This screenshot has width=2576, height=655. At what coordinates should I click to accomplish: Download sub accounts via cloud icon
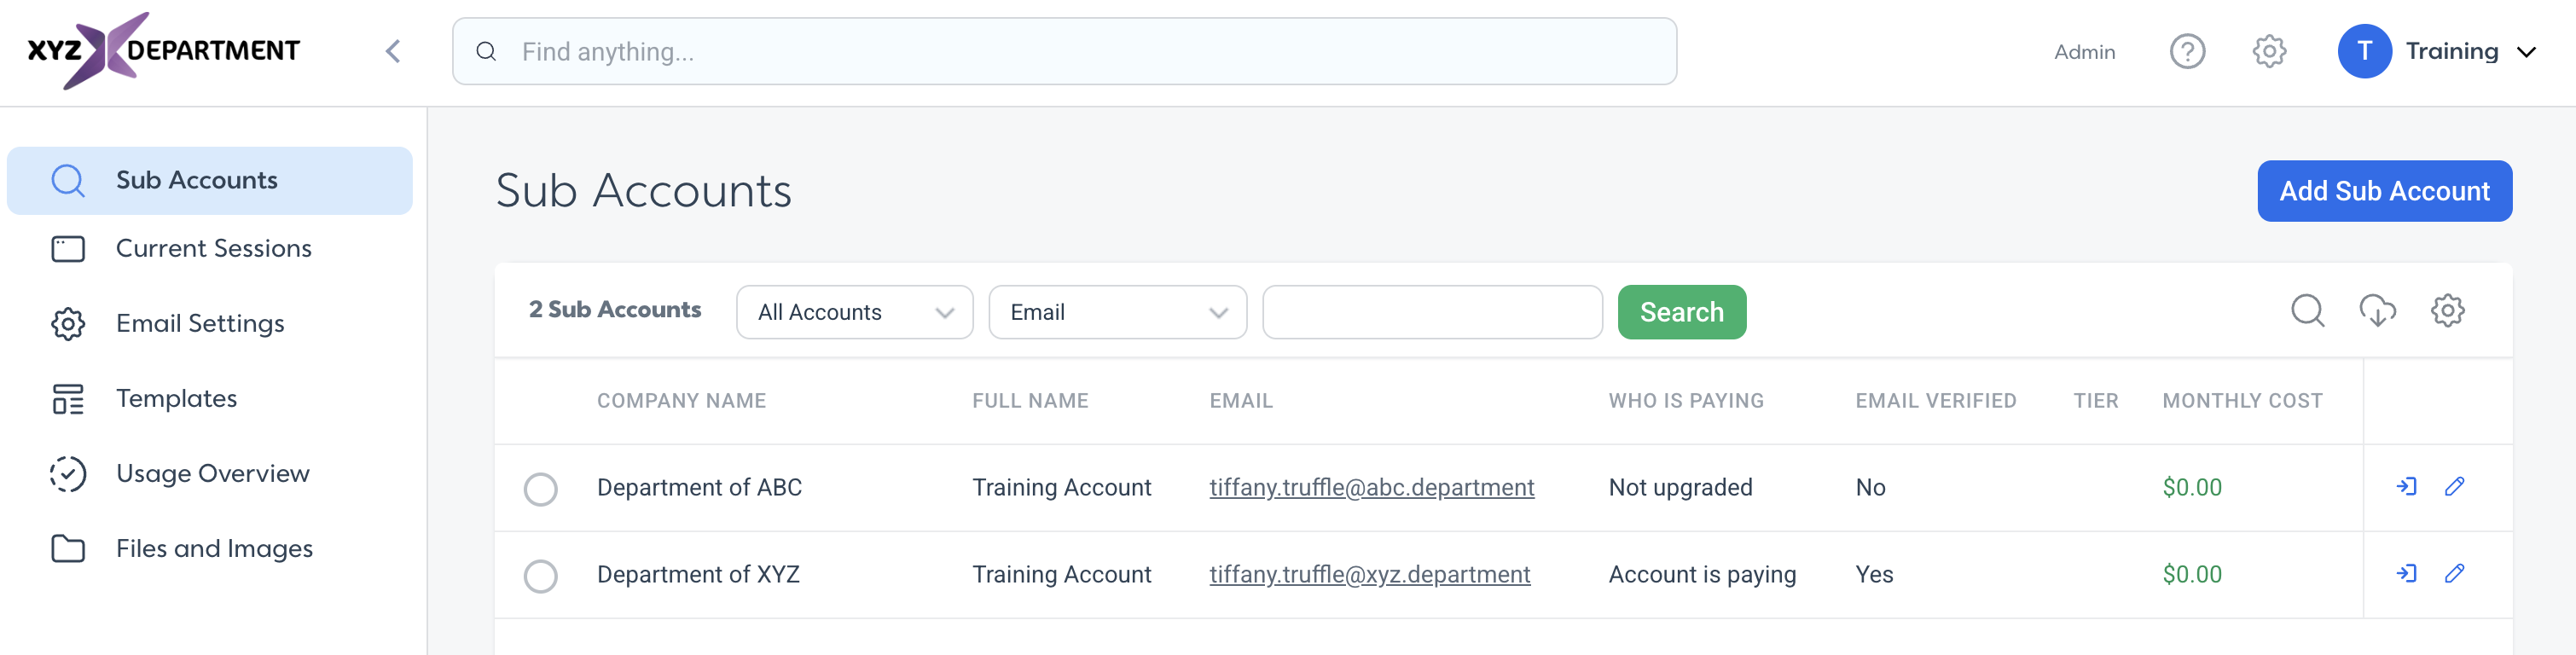(x=2377, y=311)
